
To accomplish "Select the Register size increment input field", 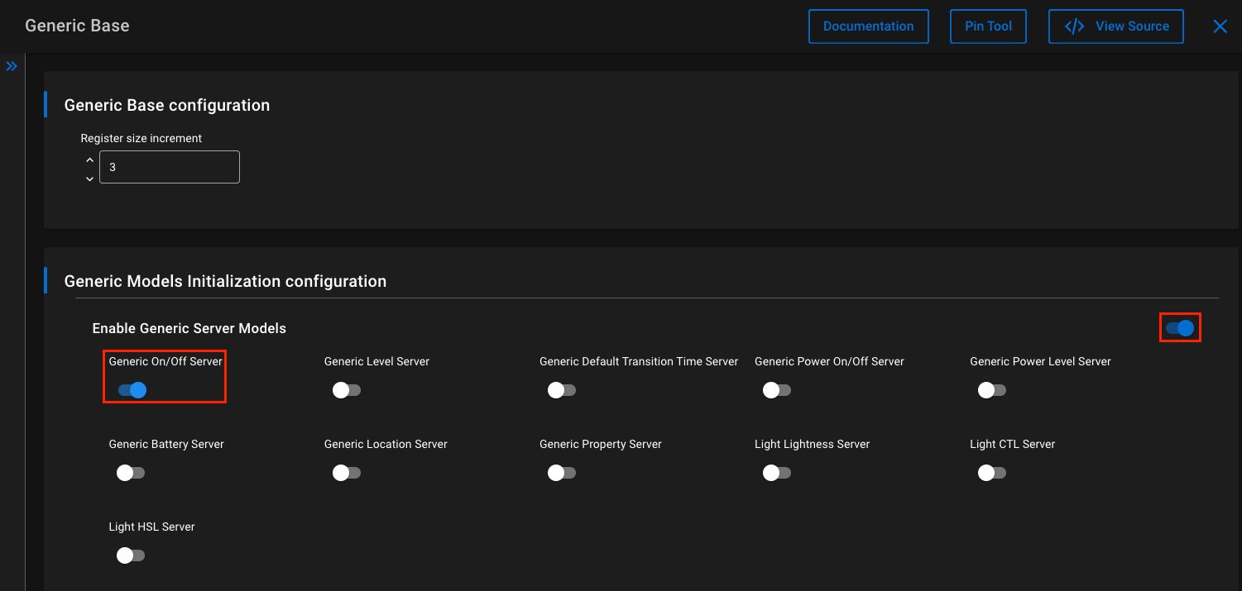I will click(169, 166).
